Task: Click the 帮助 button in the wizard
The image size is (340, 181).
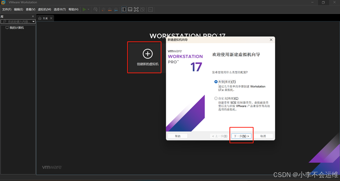Action: pyautogui.click(x=178, y=136)
